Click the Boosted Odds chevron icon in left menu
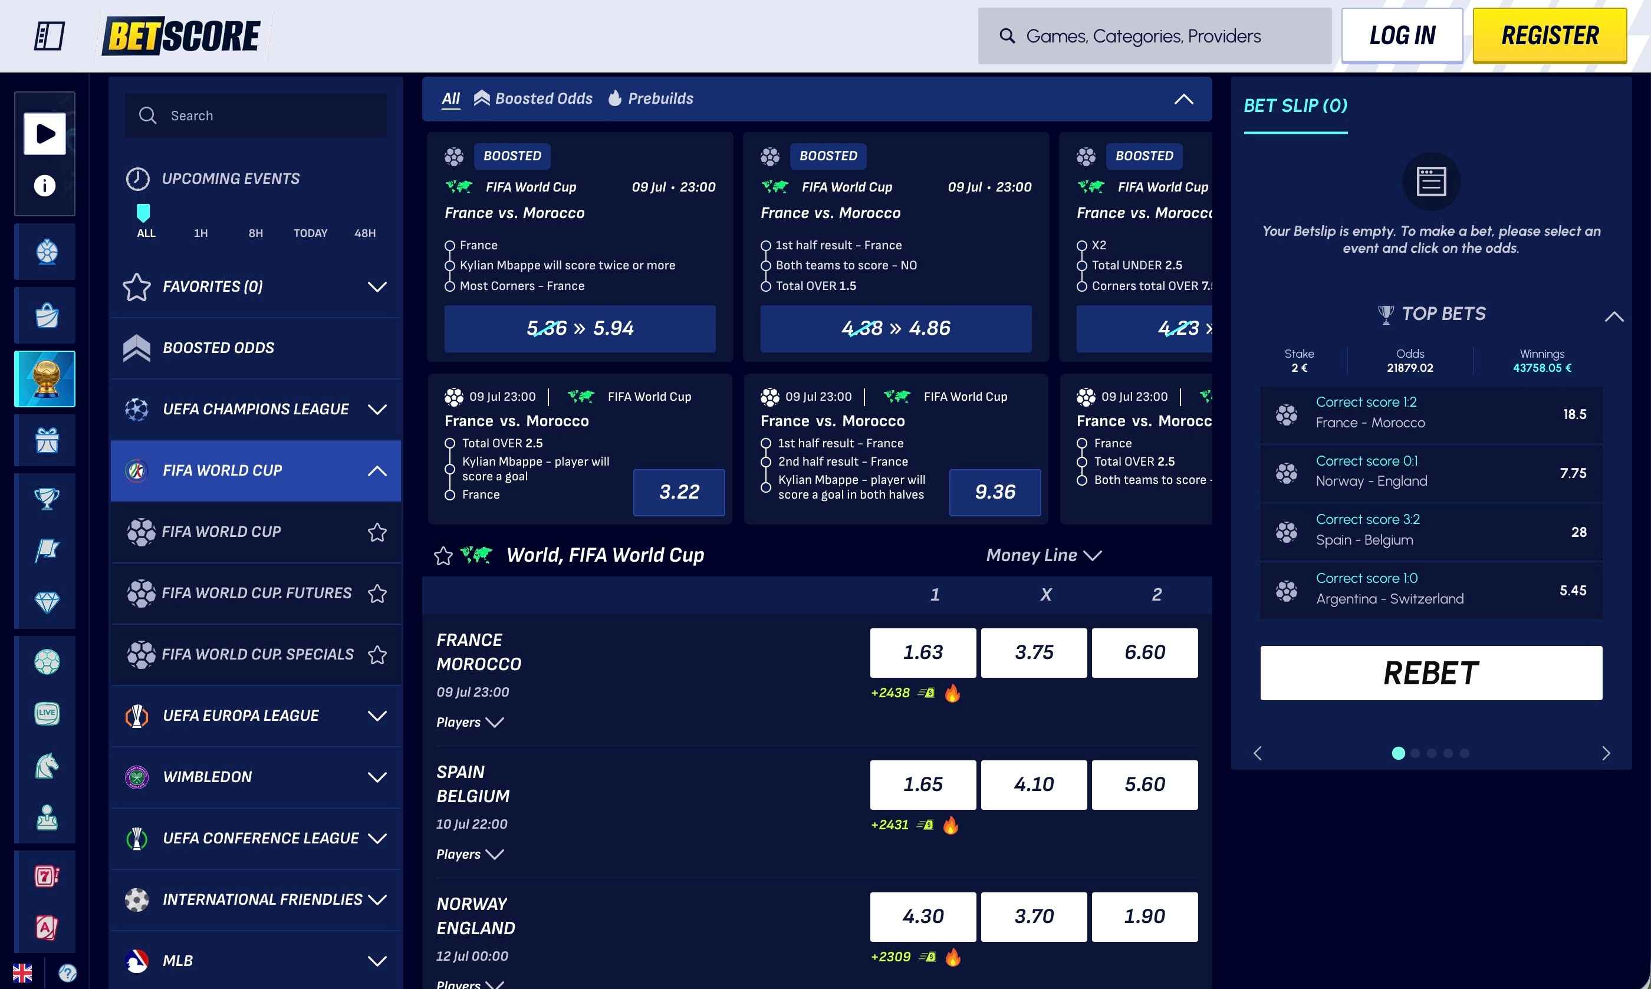This screenshot has width=1651, height=989. [x=137, y=348]
